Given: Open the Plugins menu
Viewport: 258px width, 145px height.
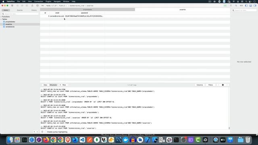Looking at the screenshot, I should 48,2.
